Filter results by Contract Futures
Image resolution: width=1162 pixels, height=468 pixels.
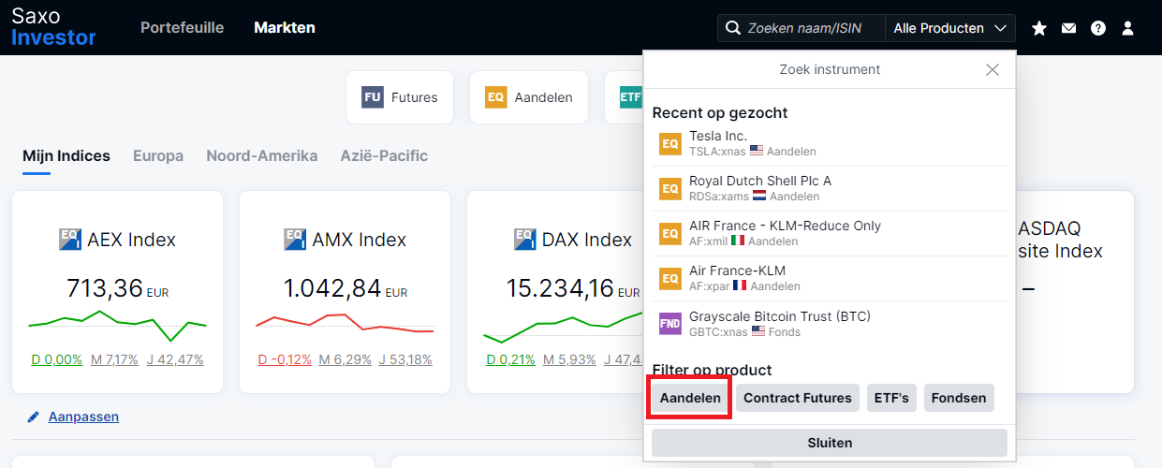coord(798,398)
